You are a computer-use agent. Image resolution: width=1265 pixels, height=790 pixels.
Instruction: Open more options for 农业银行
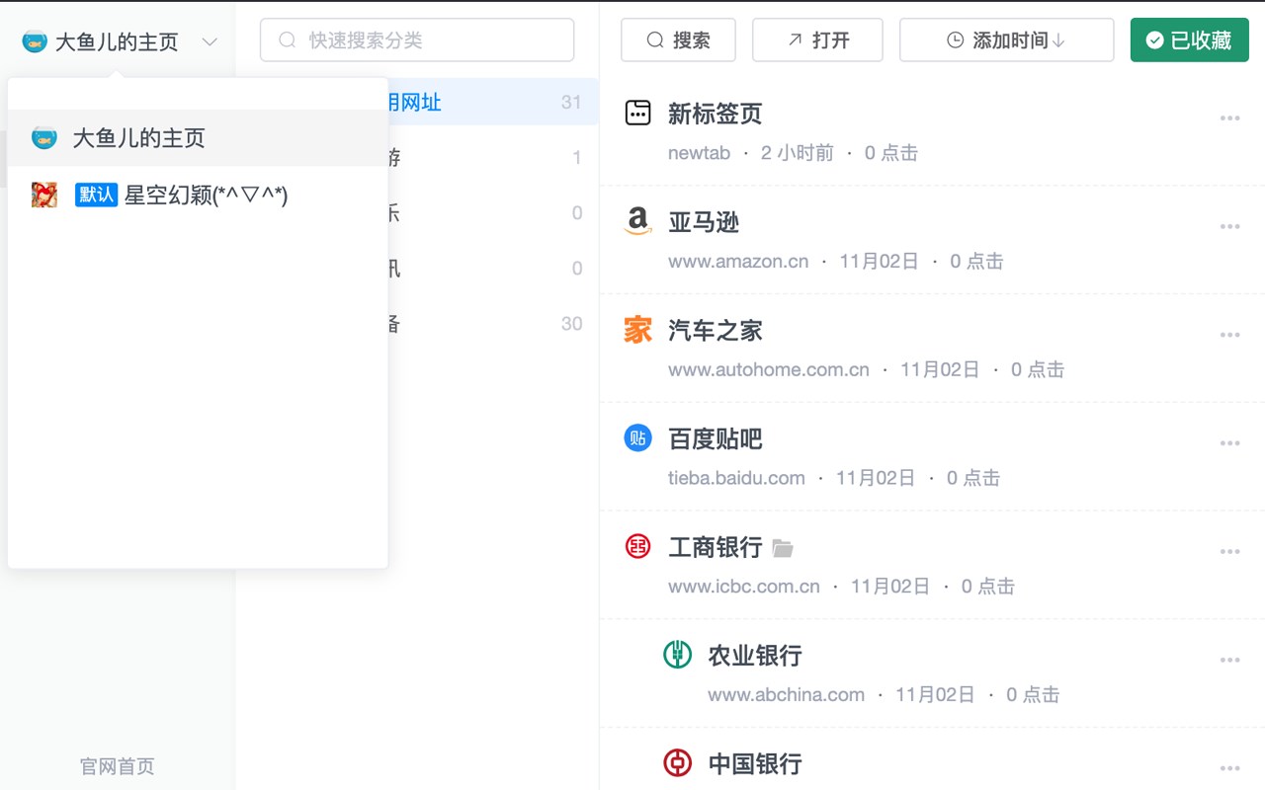tap(1229, 661)
